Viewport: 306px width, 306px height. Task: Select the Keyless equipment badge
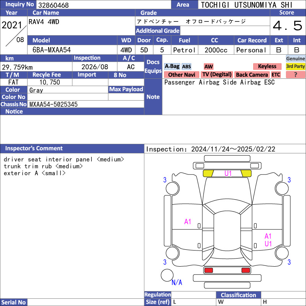click(267, 67)
